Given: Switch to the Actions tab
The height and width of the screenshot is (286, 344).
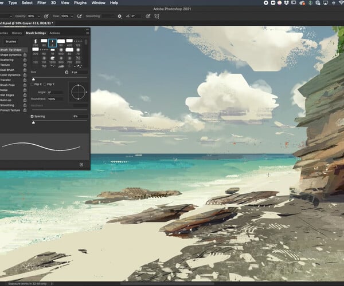Looking at the screenshot, I should (x=55, y=33).
